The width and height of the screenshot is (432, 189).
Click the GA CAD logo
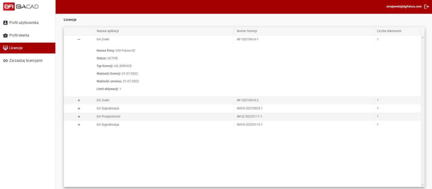21,7
